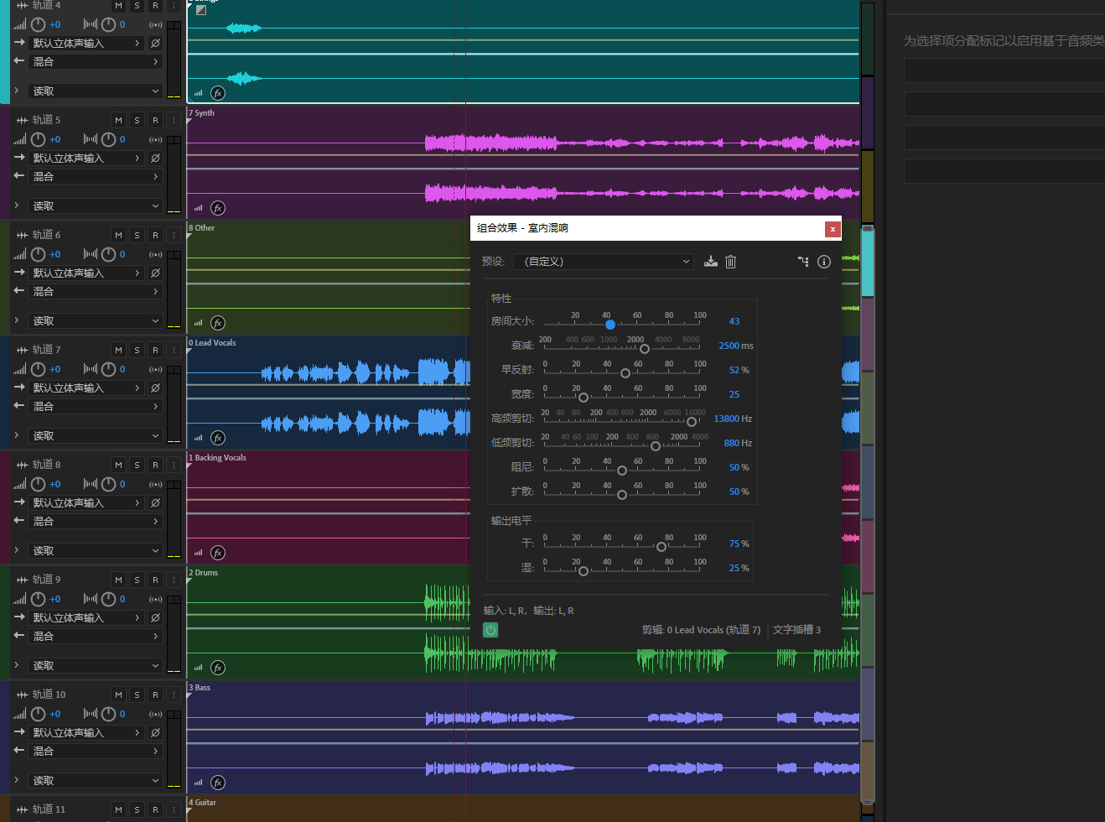The image size is (1105, 822).
Task: Solo 轨道 4 with the S button
Action: [x=137, y=5]
